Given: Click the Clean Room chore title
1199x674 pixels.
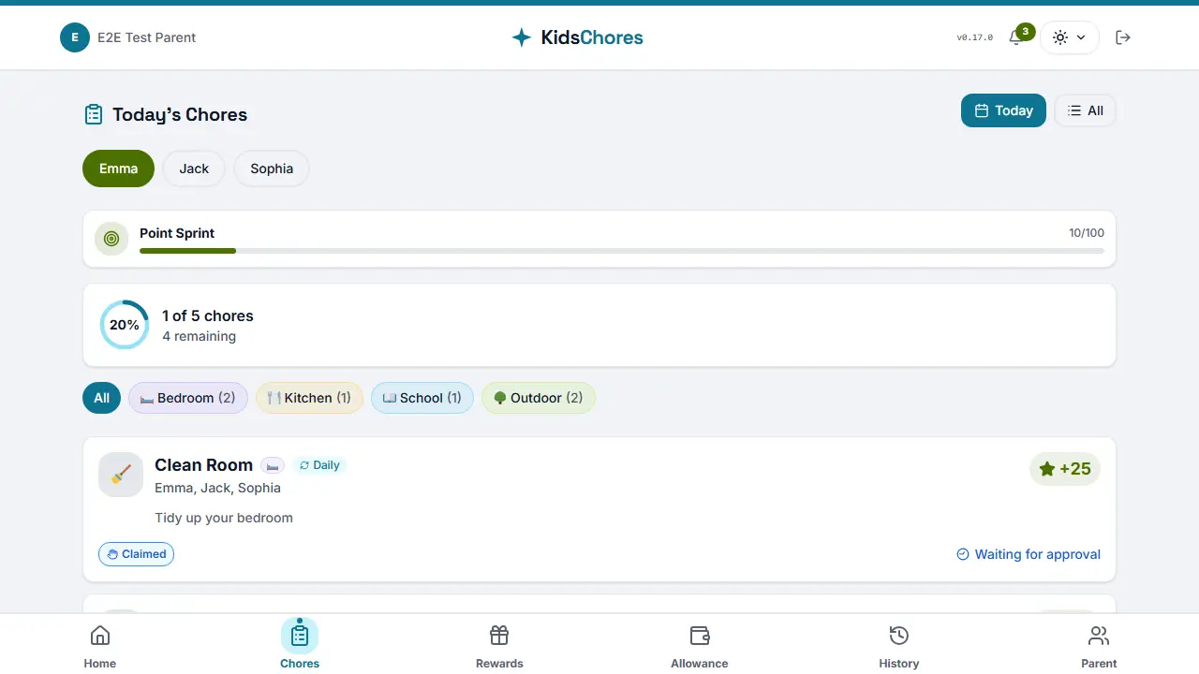Looking at the screenshot, I should click(x=203, y=465).
